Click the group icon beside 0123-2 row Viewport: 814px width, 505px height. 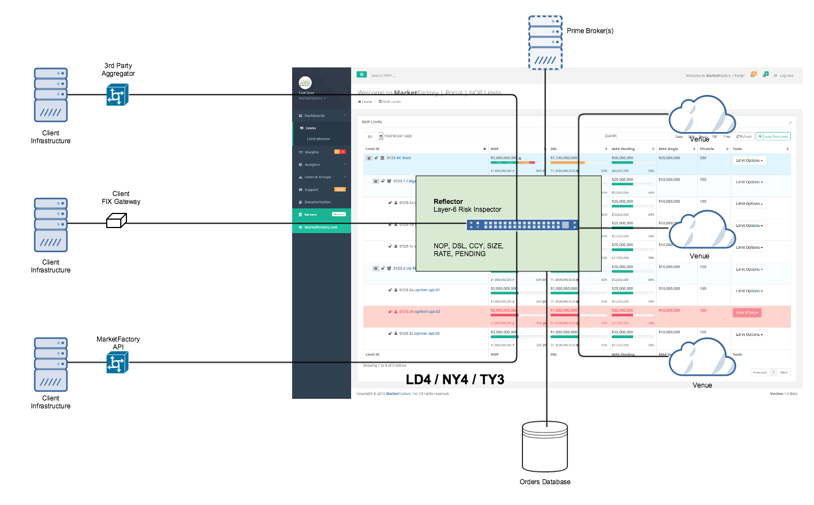pos(389,269)
